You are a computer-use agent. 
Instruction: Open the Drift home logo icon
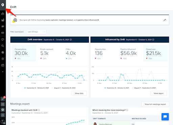point(3,5)
